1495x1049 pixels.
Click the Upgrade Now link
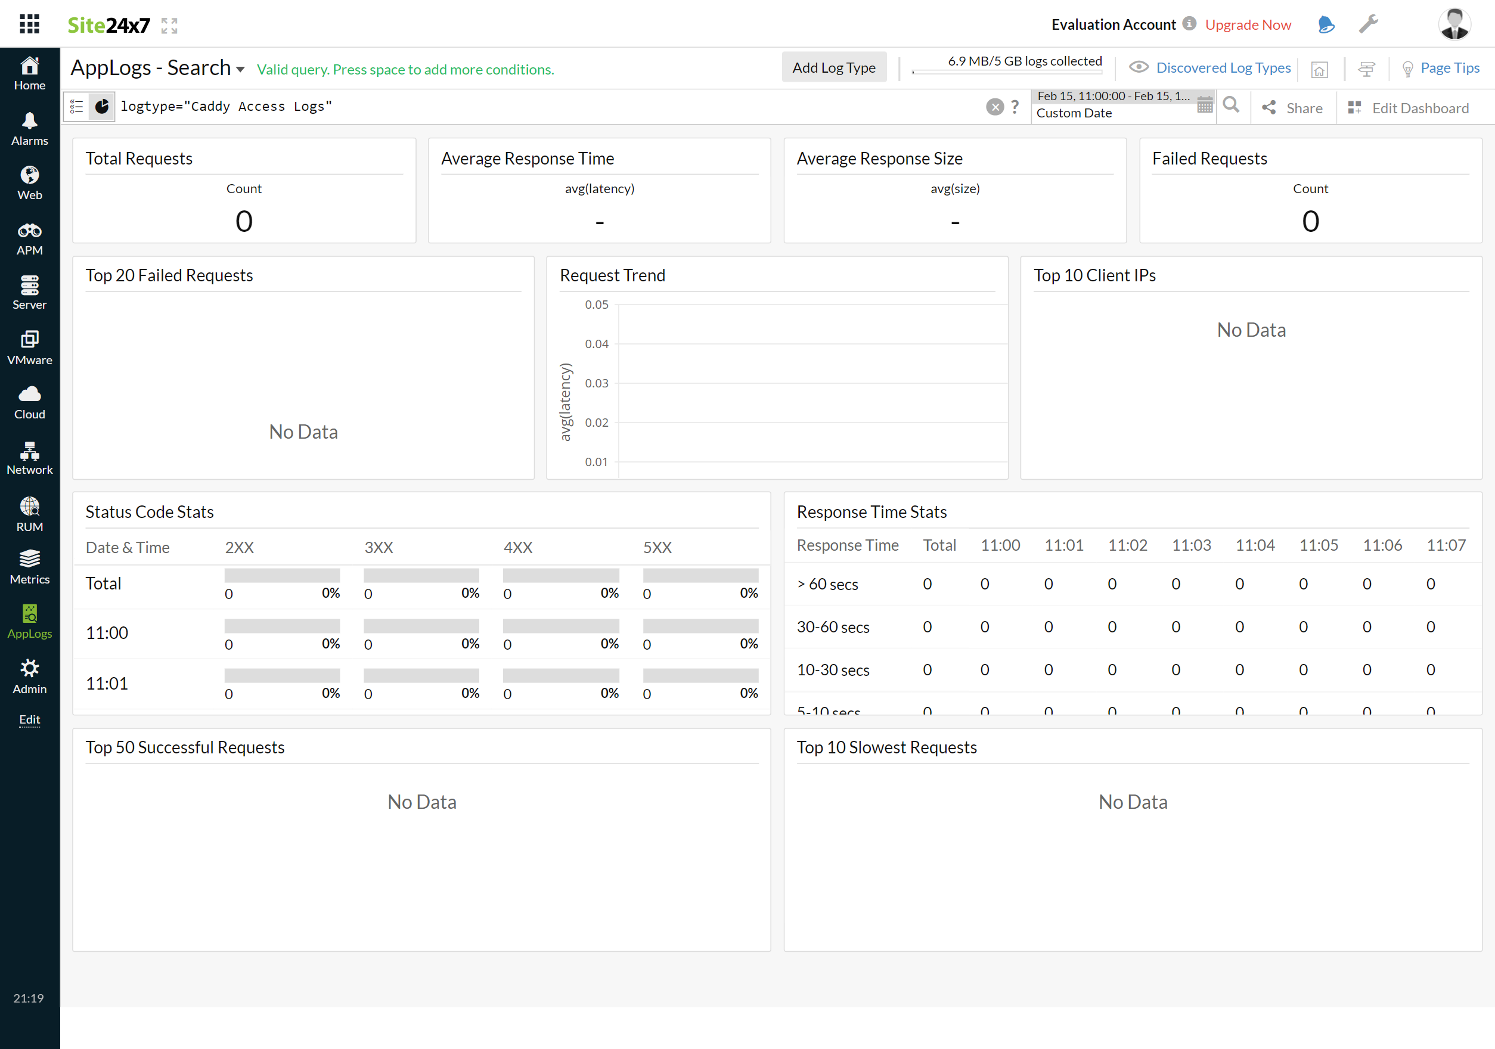pyautogui.click(x=1248, y=24)
